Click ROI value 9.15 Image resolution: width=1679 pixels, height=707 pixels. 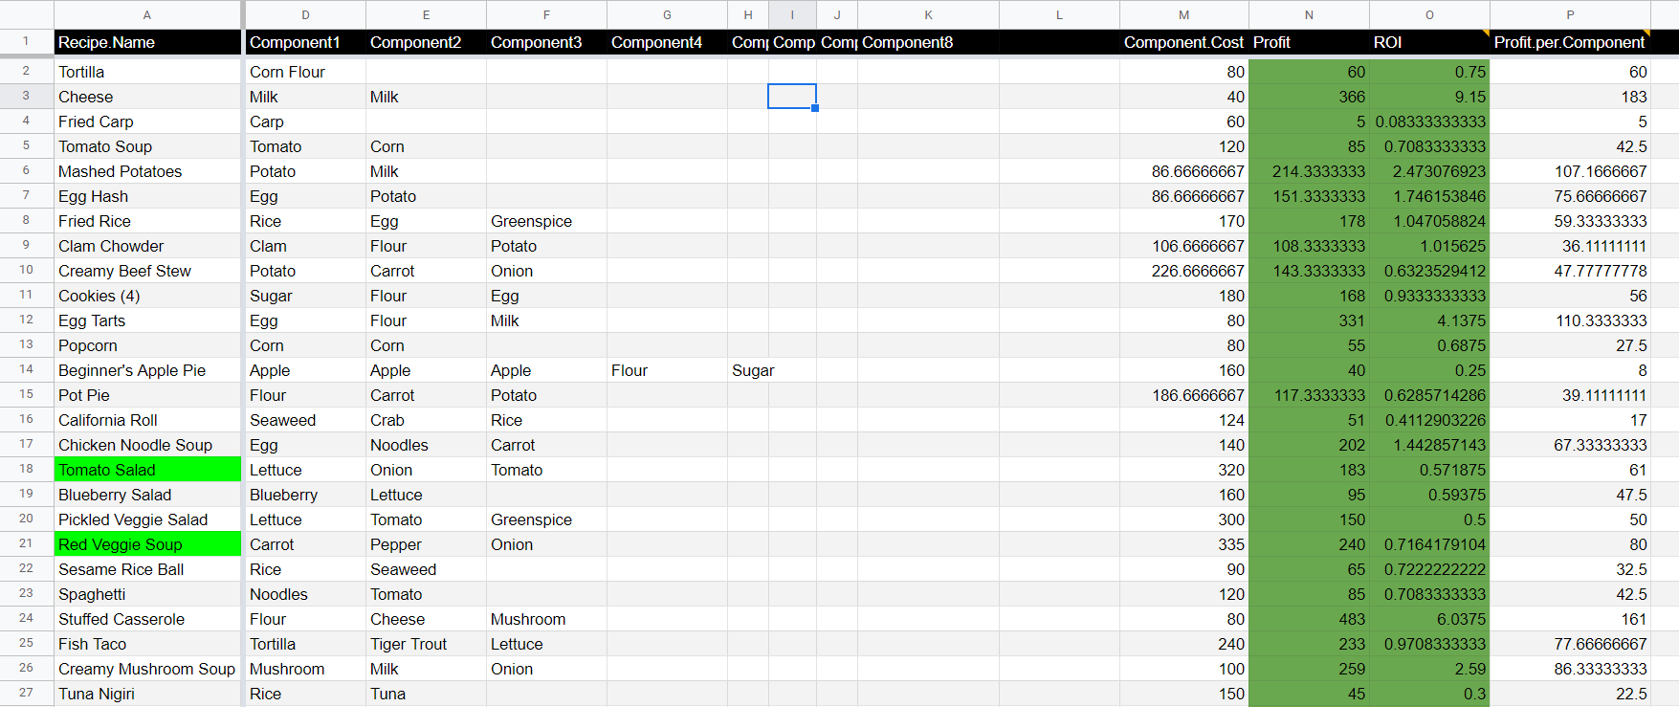click(1429, 97)
